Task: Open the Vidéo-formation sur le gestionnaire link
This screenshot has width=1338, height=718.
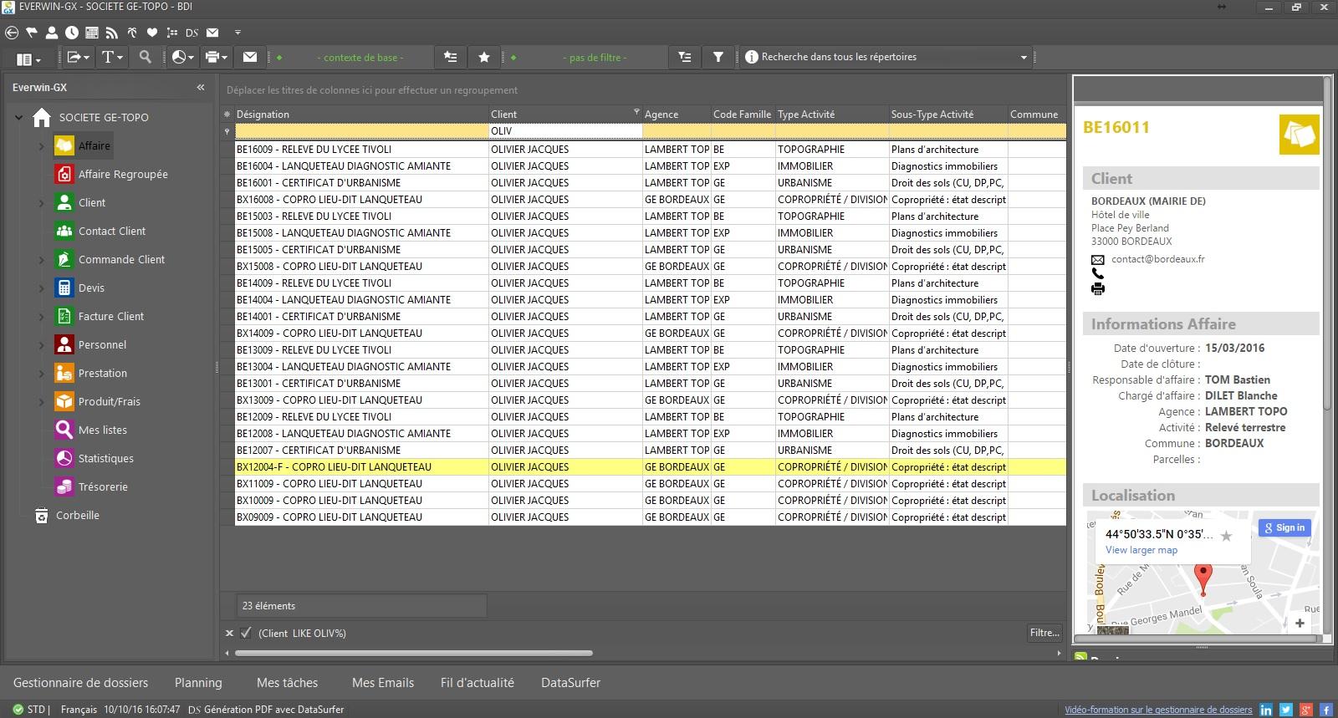Action: point(1158,710)
